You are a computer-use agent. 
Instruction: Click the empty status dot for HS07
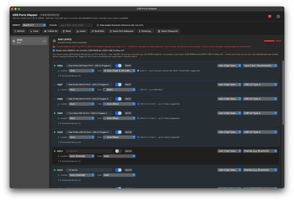tap(55, 84)
